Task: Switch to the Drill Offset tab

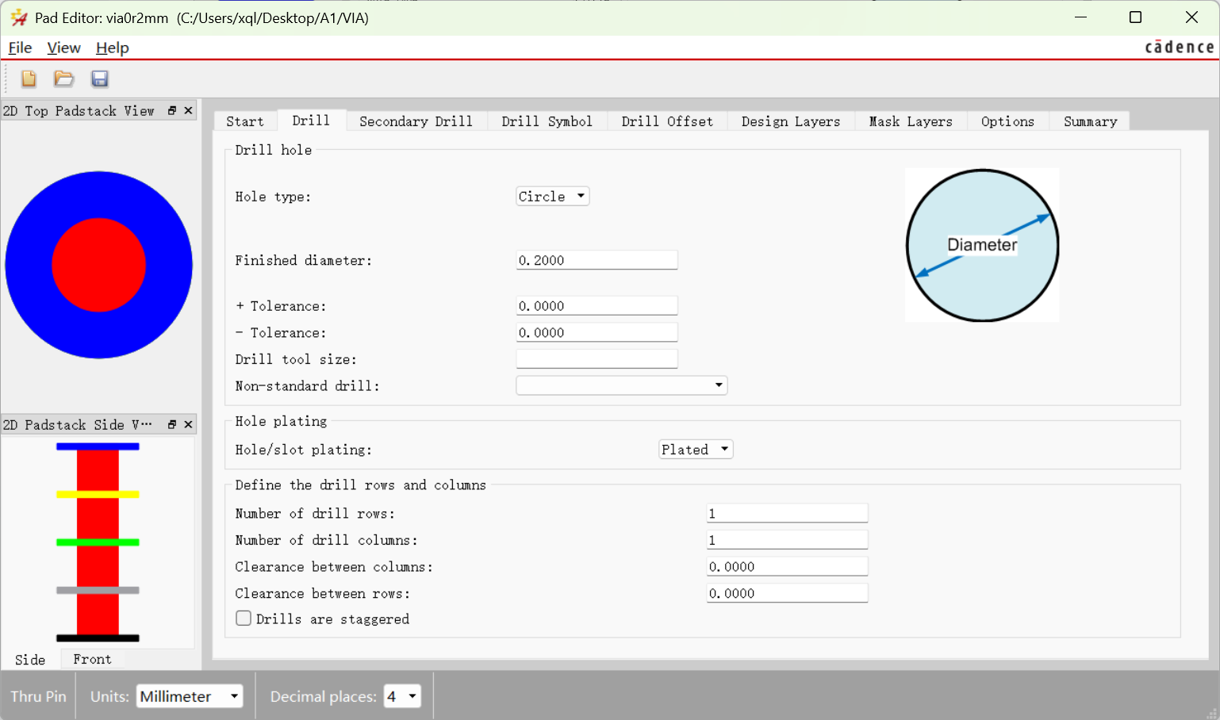Action: coord(667,121)
